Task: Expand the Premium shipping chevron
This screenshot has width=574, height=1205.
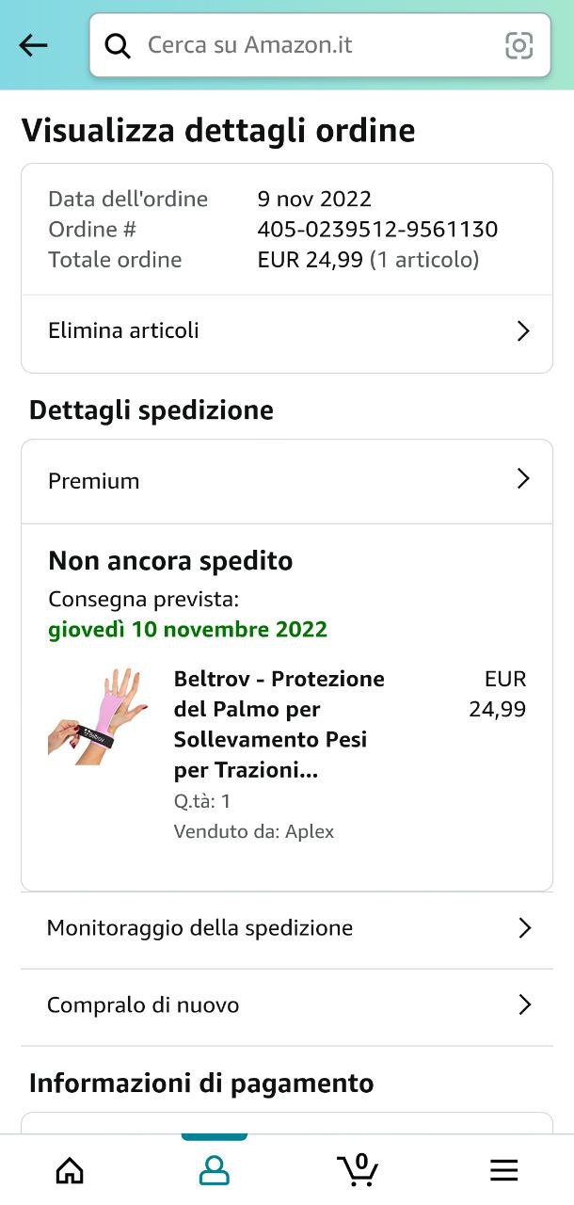Action: click(x=524, y=479)
